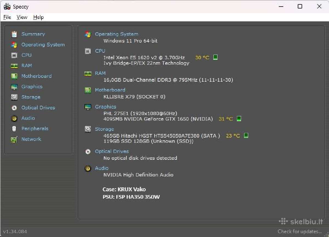Image resolution: width=329 pixels, height=237 pixels.
Task: Click the Motherboard icon in summary pane
Action: coord(88,90)
